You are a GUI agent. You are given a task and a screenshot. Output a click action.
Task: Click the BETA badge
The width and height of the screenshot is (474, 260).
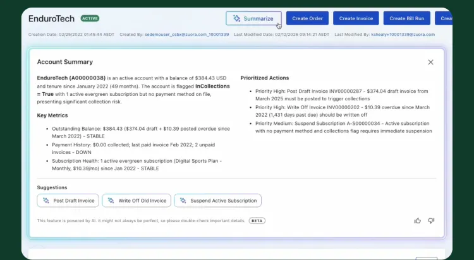[257, 221]
